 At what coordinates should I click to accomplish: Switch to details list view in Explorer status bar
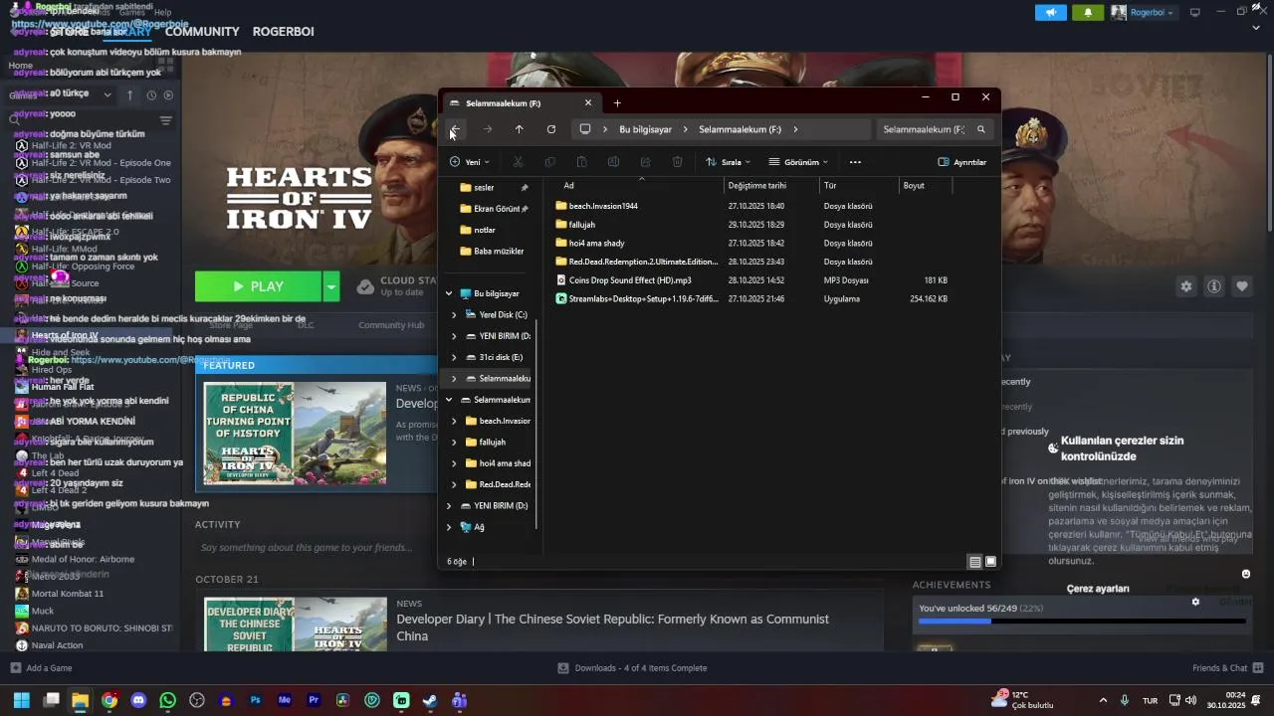click(x=975, y=562)
